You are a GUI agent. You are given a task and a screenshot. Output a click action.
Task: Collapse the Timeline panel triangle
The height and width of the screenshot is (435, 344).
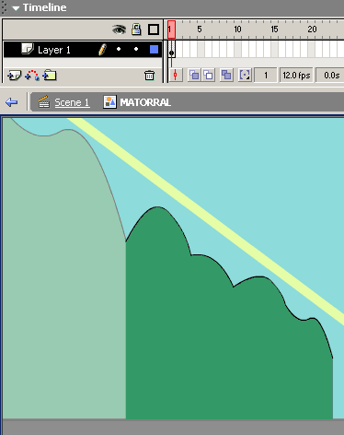click(x=16, y=8)
